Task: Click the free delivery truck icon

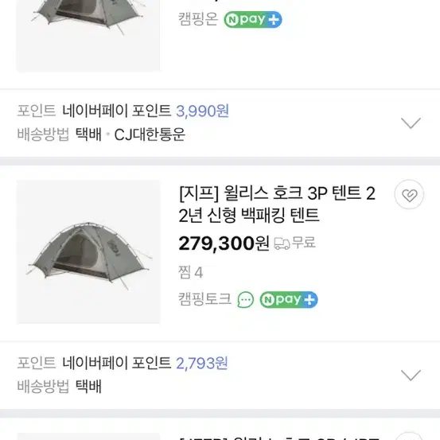Action: click(282, 243)
